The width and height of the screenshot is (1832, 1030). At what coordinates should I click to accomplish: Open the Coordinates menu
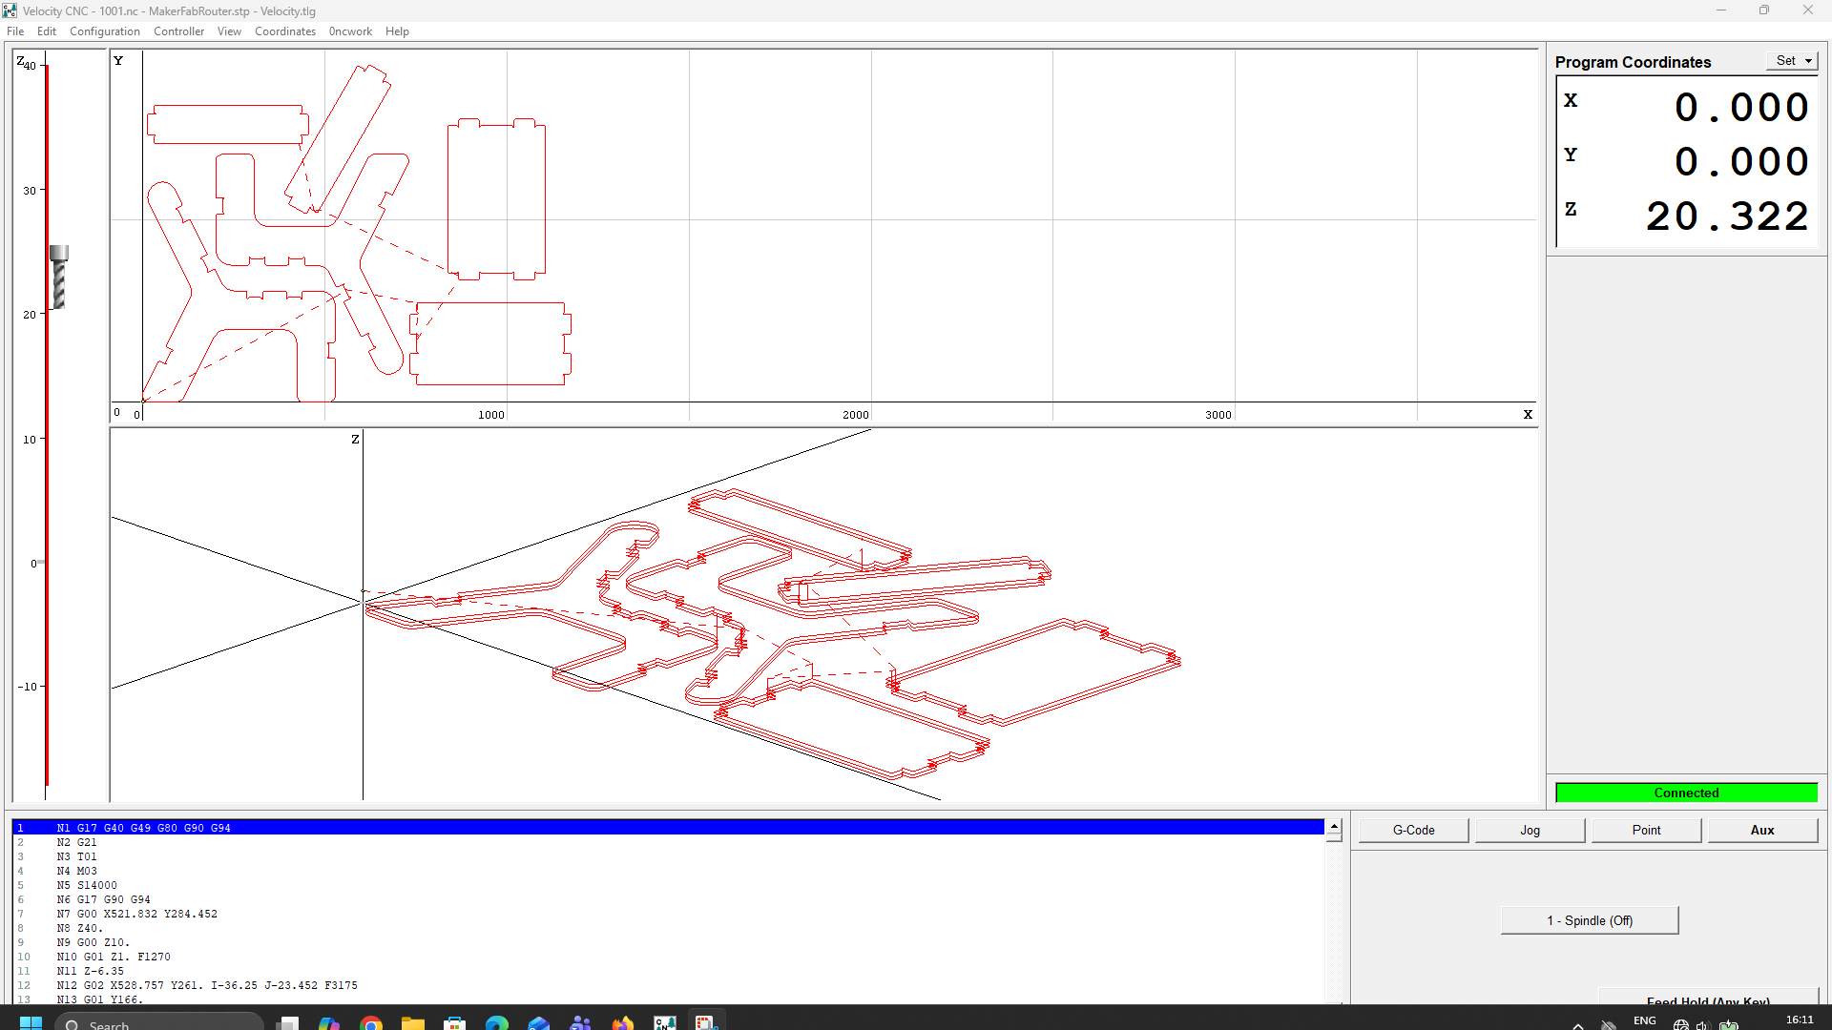284,31
